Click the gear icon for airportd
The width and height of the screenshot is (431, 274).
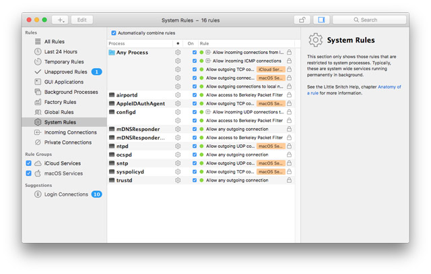(x=178, y=95)
